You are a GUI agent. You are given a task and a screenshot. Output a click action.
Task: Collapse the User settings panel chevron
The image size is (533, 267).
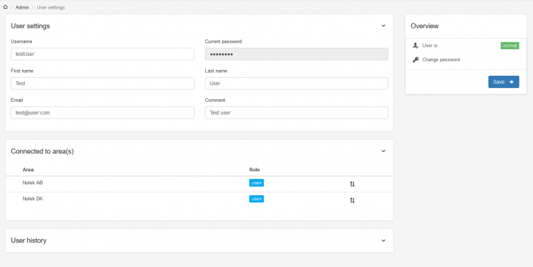tap(384, 26)
